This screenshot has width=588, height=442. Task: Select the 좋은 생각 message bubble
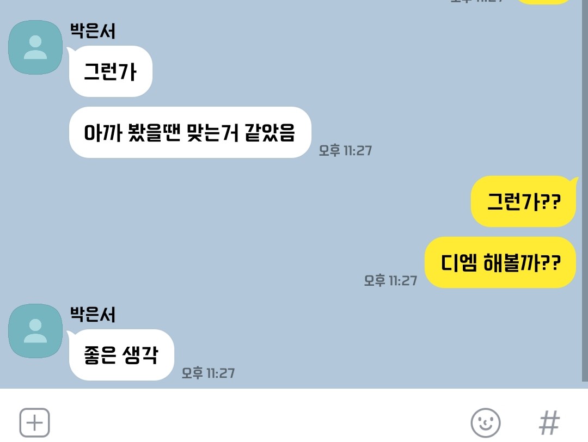point(121,355)
